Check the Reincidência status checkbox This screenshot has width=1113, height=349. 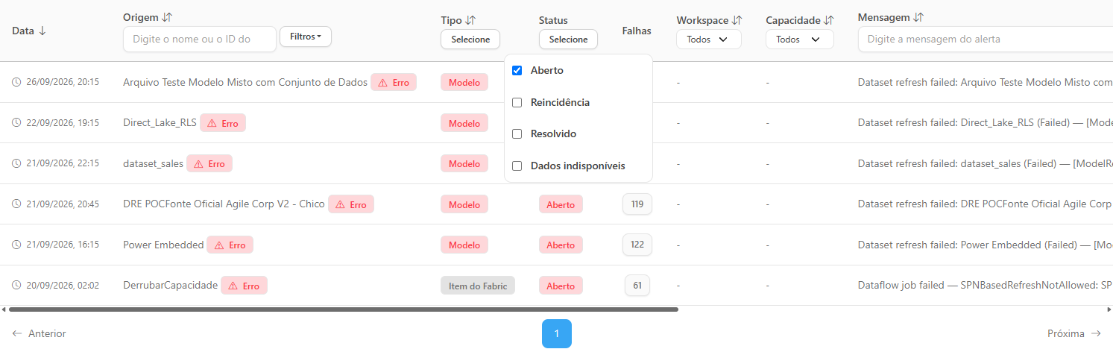coord(517,102)
